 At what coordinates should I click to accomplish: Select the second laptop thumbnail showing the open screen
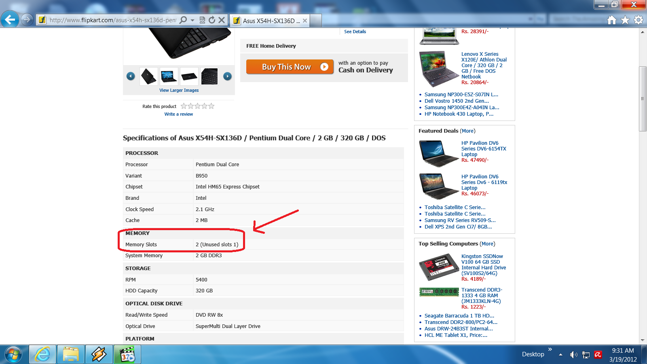169,76
